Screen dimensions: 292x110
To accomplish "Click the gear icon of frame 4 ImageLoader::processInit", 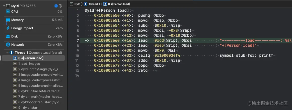I will 15,80.
